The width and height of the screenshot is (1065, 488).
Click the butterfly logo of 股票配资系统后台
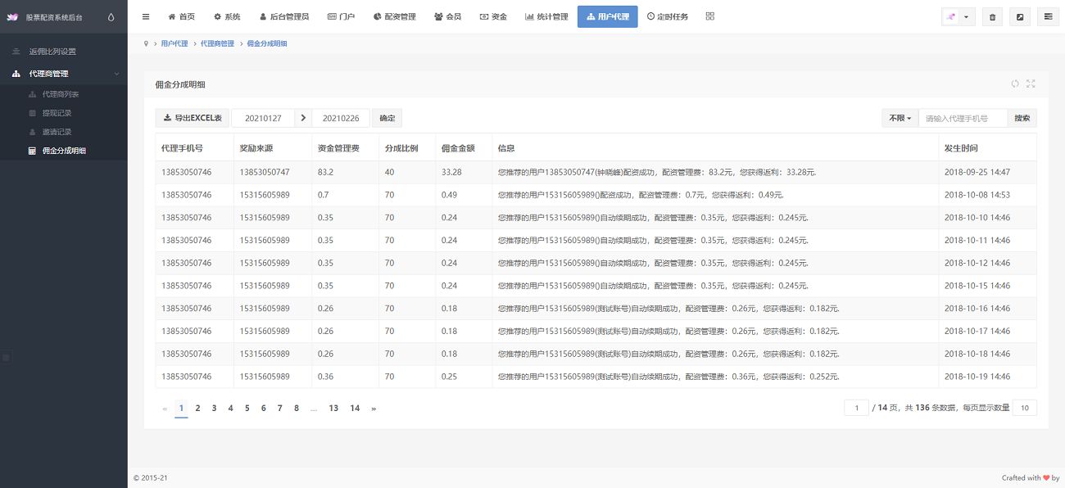tap(12, 17)
